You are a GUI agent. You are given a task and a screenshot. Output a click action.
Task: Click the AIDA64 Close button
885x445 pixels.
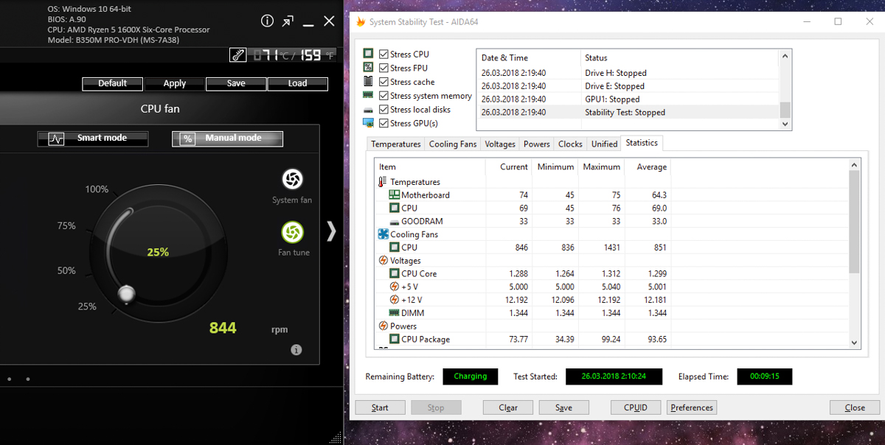tap(855, 407)
